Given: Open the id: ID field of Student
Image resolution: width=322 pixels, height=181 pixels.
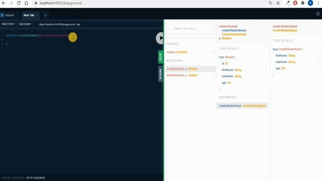Looking at the screenshot, I should [243, 64].
